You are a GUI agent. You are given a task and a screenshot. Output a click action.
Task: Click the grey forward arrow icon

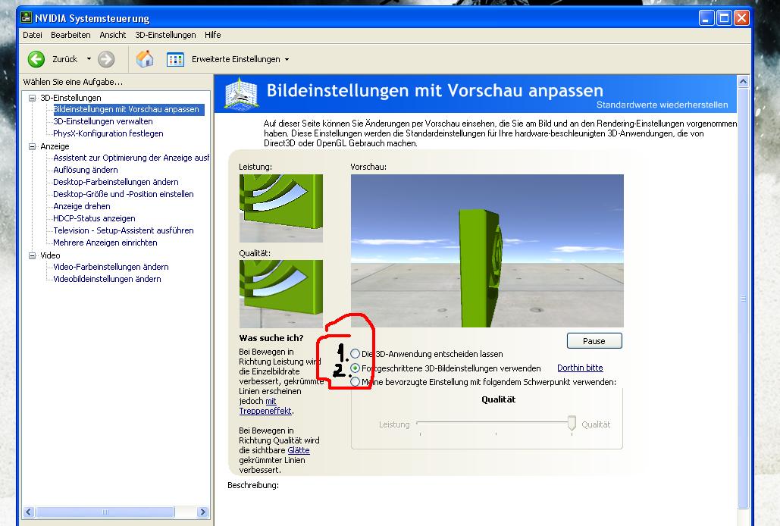[106, 59]
